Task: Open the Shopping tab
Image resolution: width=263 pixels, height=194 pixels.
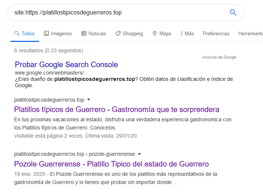Action: (129, 33)
